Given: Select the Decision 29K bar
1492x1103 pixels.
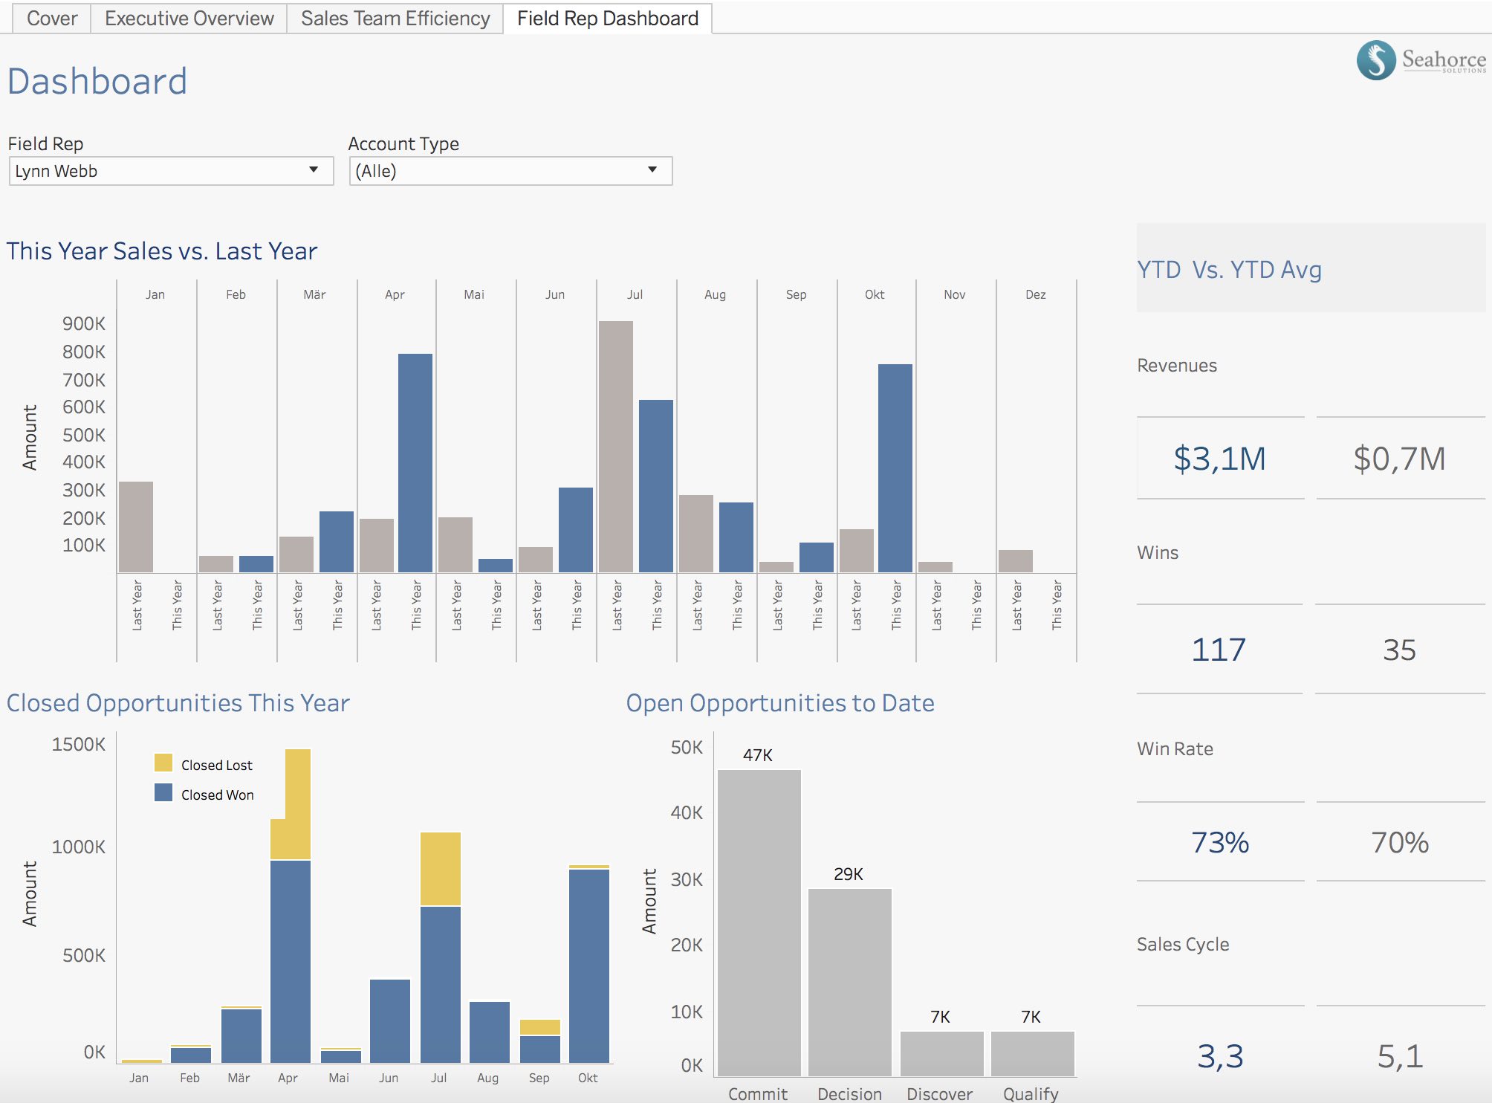Looking at the screenshot, I should click(x=849, y=981).
